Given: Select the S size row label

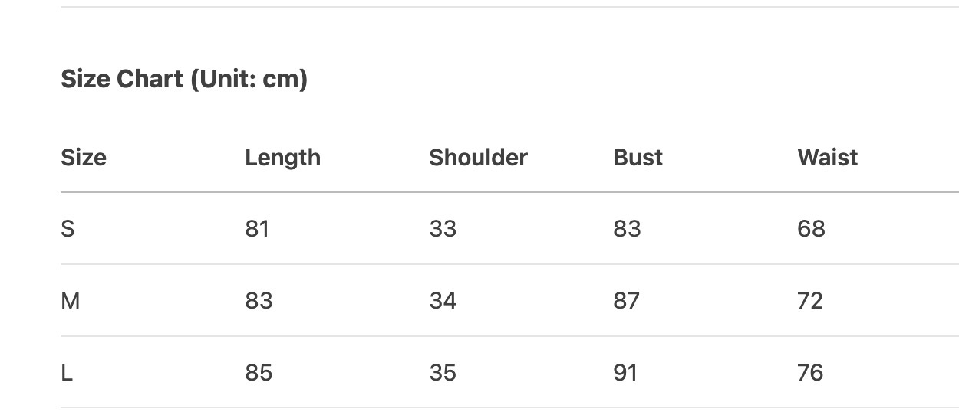Looking at the screenshot, I should tap(68, 229).
